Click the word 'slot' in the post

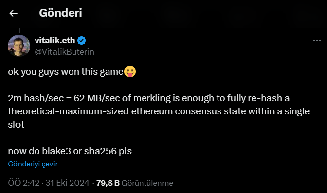pyautogui.click(x=16, y=125)
